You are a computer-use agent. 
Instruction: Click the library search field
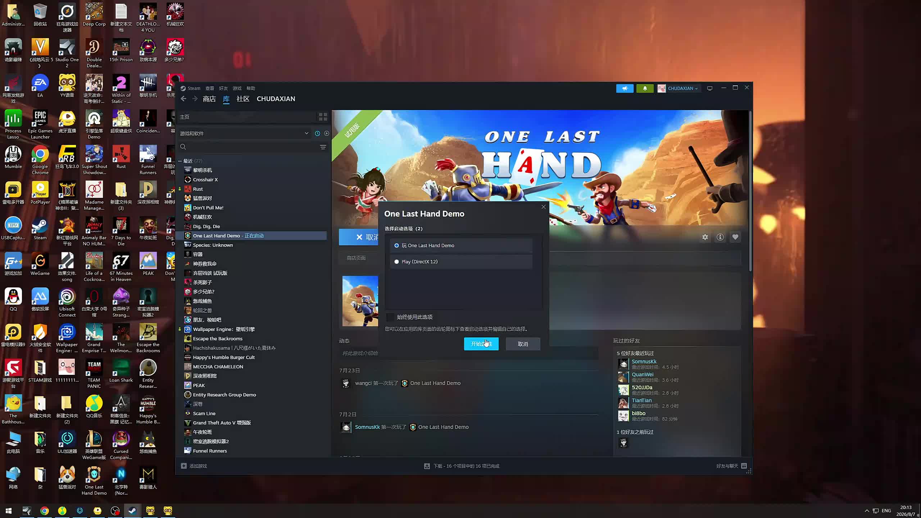(x=248, y=147)
